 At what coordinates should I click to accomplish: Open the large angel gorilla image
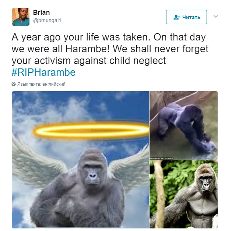80,160
